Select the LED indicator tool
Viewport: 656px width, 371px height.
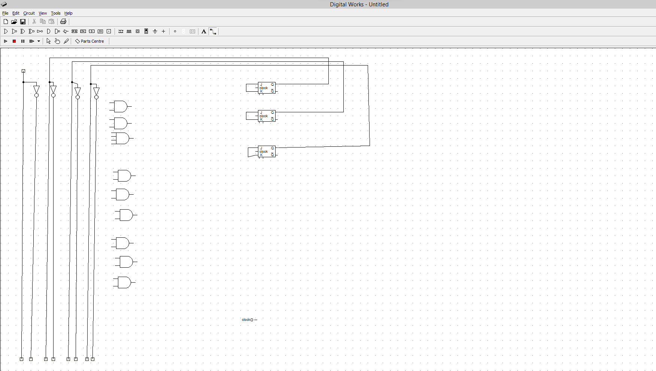137,31
